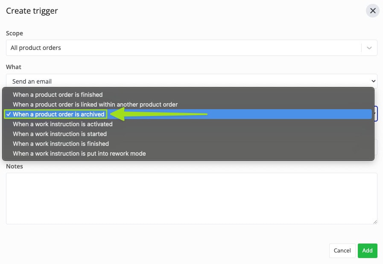The height and width of the screenshot is (264, 383).
Task: Click the What select arrow indicator
Action: pos(373,81)
